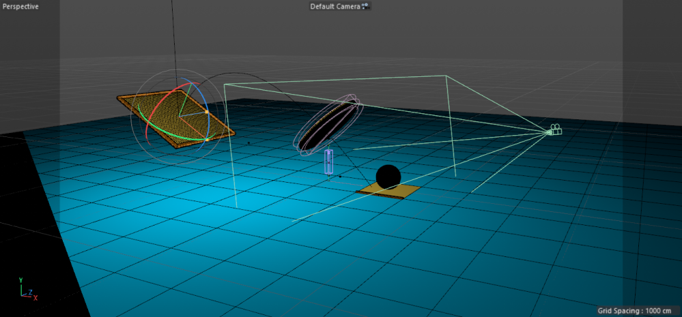Click the Default Camera label
Screen dimensions: 682x317
[335, 7]
